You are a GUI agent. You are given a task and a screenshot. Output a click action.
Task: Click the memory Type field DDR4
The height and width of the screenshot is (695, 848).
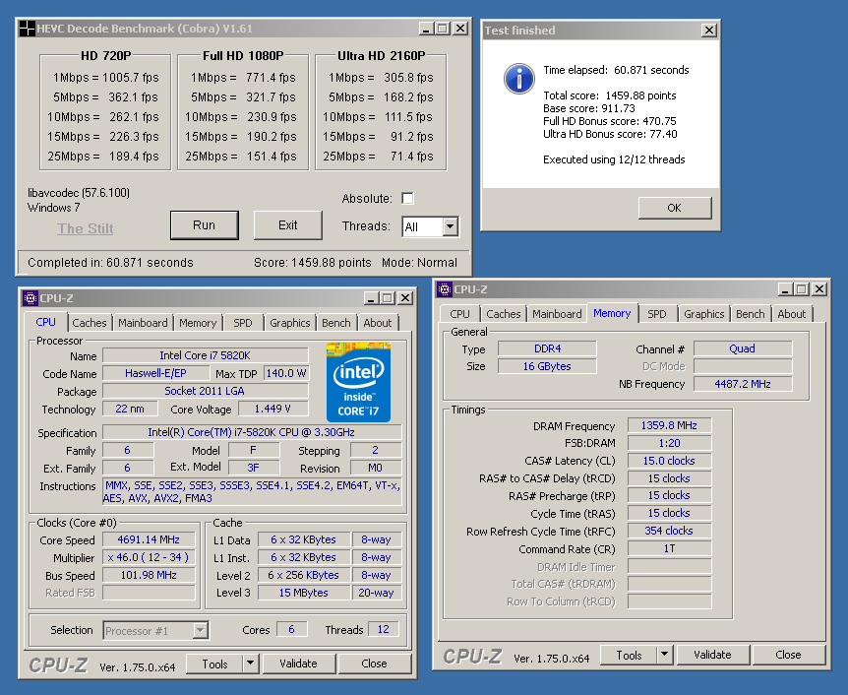coord(547,348)
